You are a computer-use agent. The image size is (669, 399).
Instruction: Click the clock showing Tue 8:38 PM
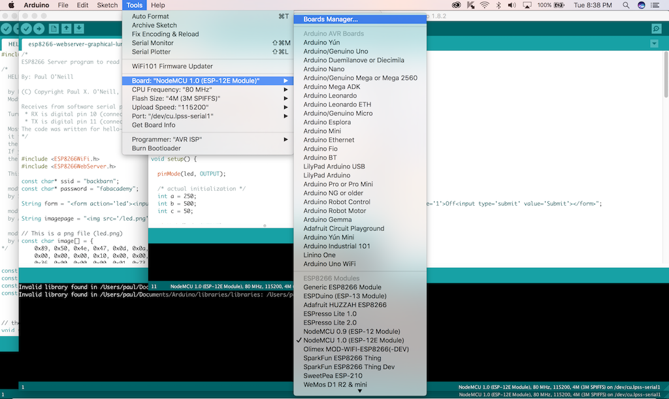593,5
